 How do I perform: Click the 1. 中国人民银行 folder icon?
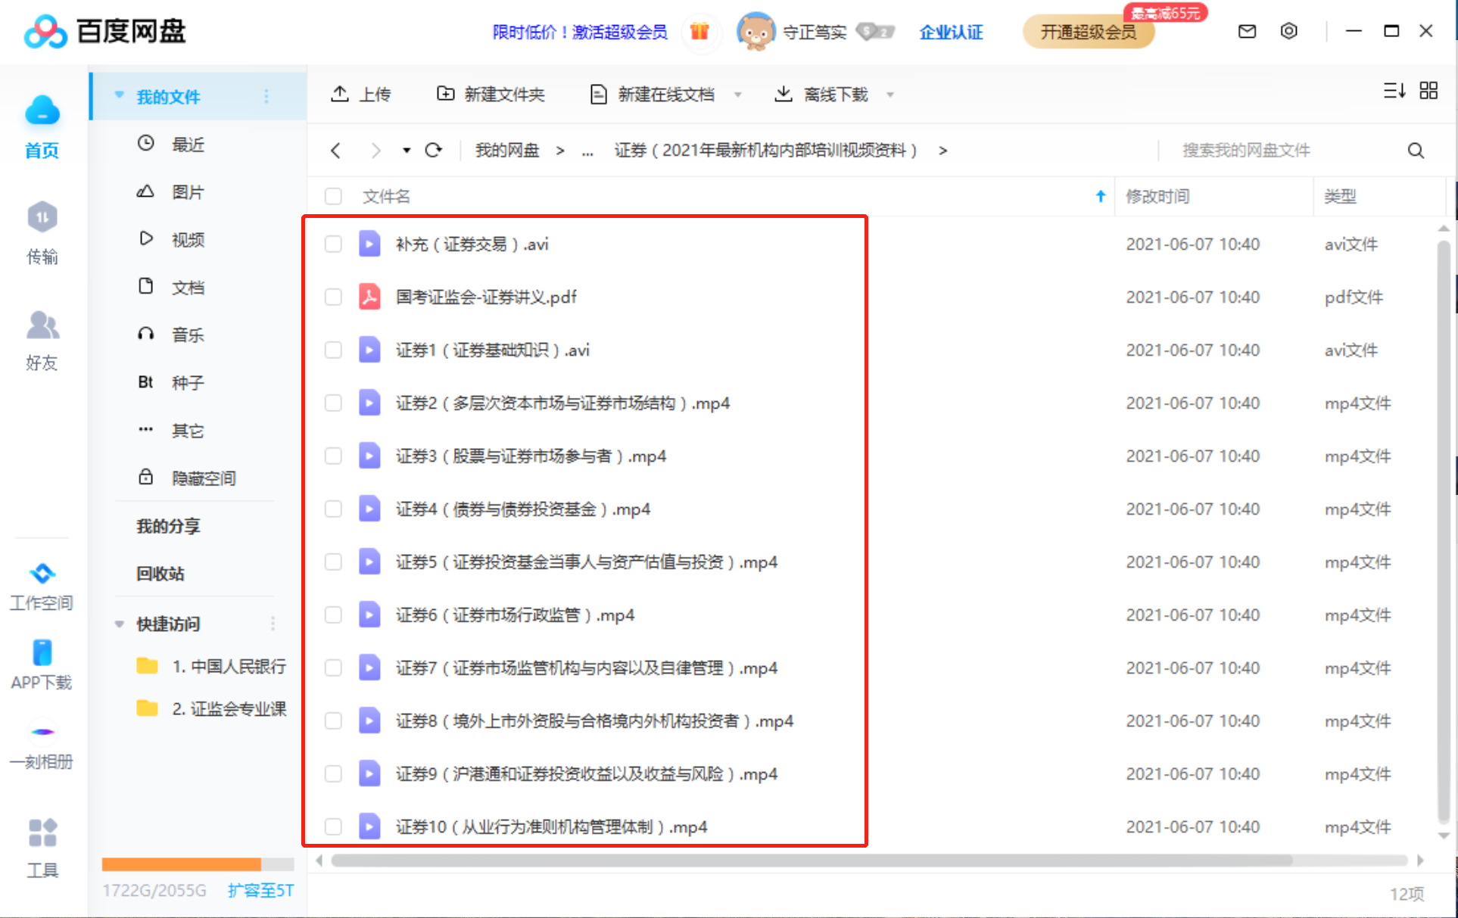147,666
